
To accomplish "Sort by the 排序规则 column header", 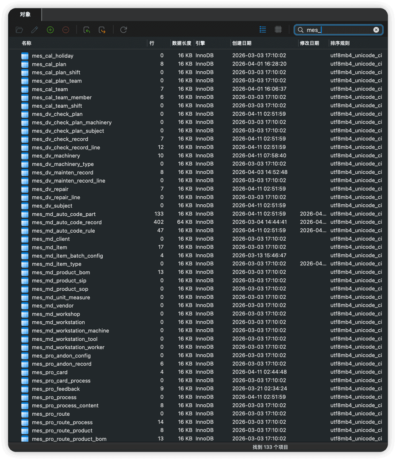I will tap(340, 43).
